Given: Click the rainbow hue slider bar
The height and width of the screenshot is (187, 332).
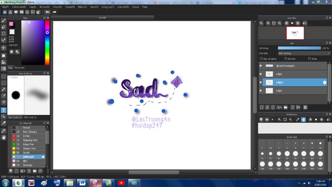Looking at the screenshot, I should [x=47, y=43].
